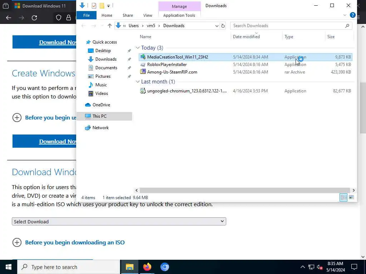Click Users in the address breadcrumb

coord(134,26)
